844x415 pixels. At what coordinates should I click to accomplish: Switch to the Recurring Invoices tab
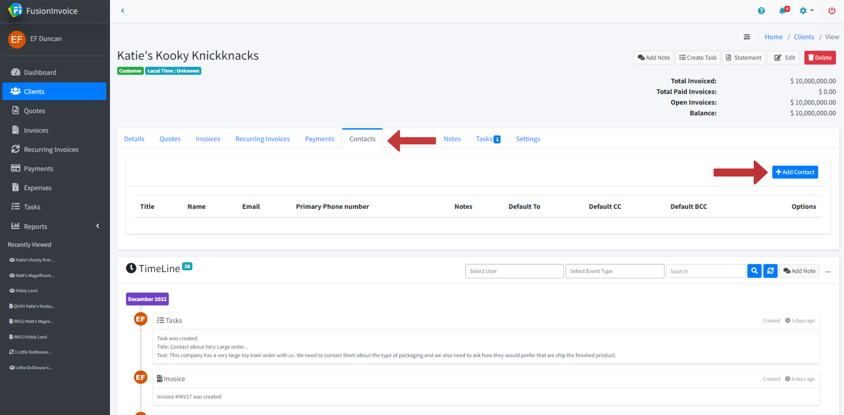point(263,139)
